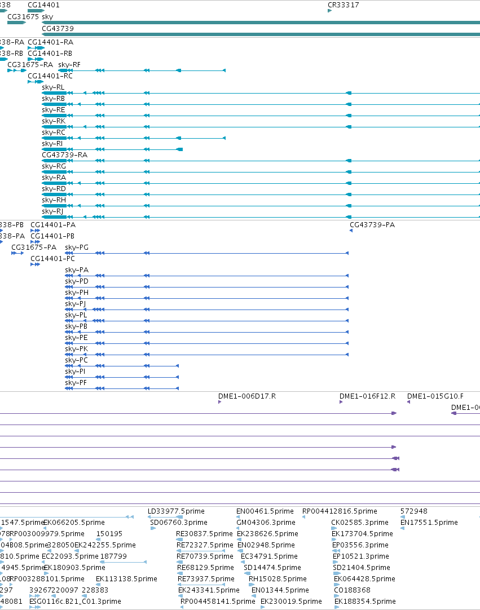Select the CK02585.3prime EST label
This screenshot has height=610, width=480.
pos(360,523)
